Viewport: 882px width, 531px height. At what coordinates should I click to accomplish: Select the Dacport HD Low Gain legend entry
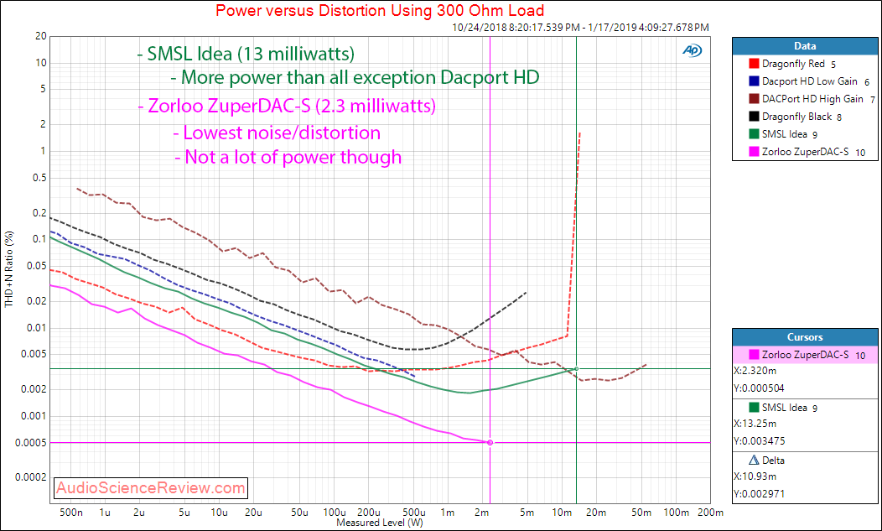[x=809, y=81]
